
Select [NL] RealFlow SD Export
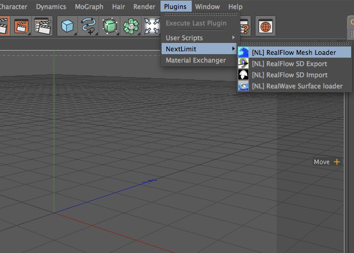click(x=294, y=64)
